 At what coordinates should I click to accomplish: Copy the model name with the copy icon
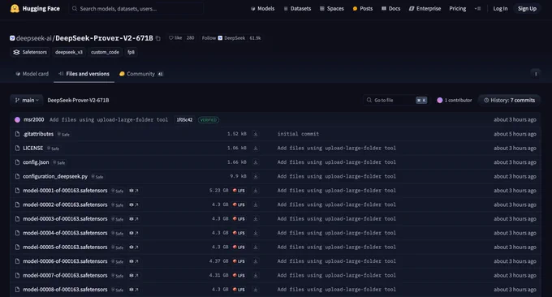point(158,38)
